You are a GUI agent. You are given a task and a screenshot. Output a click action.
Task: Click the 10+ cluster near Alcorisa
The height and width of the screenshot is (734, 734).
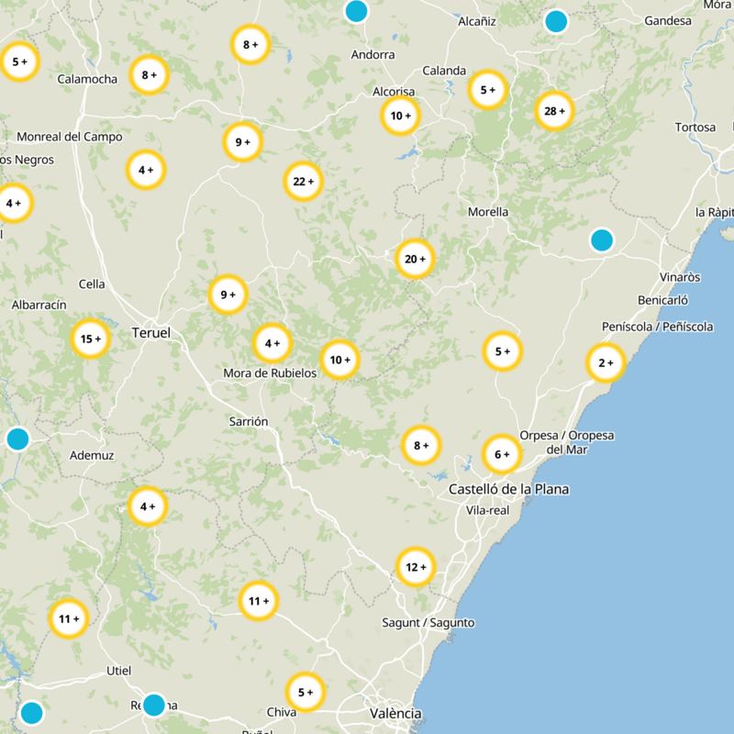[x=399, y=115]
